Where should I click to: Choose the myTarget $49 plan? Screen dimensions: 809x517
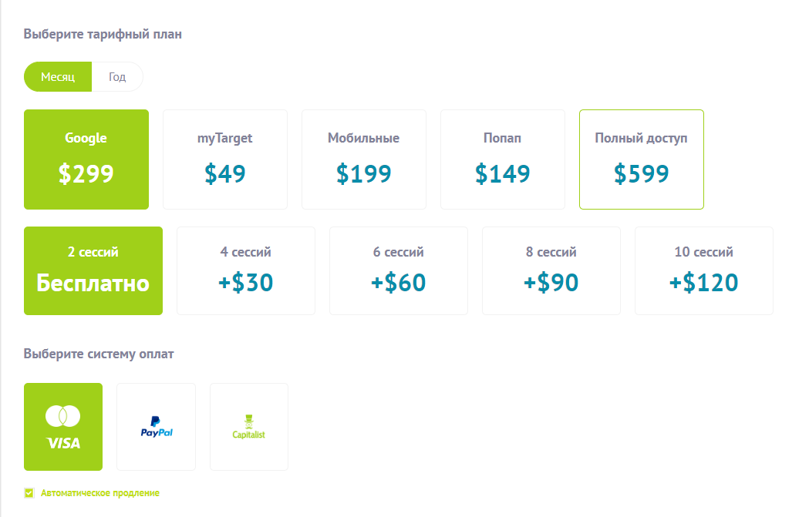[x=225, y=159]
